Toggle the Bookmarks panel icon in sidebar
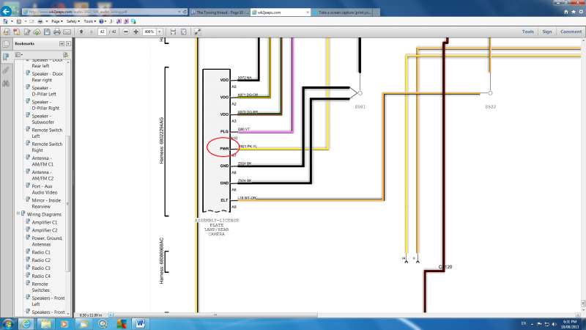Viewport: 586px width, 330px height. [x=6, y=56]
